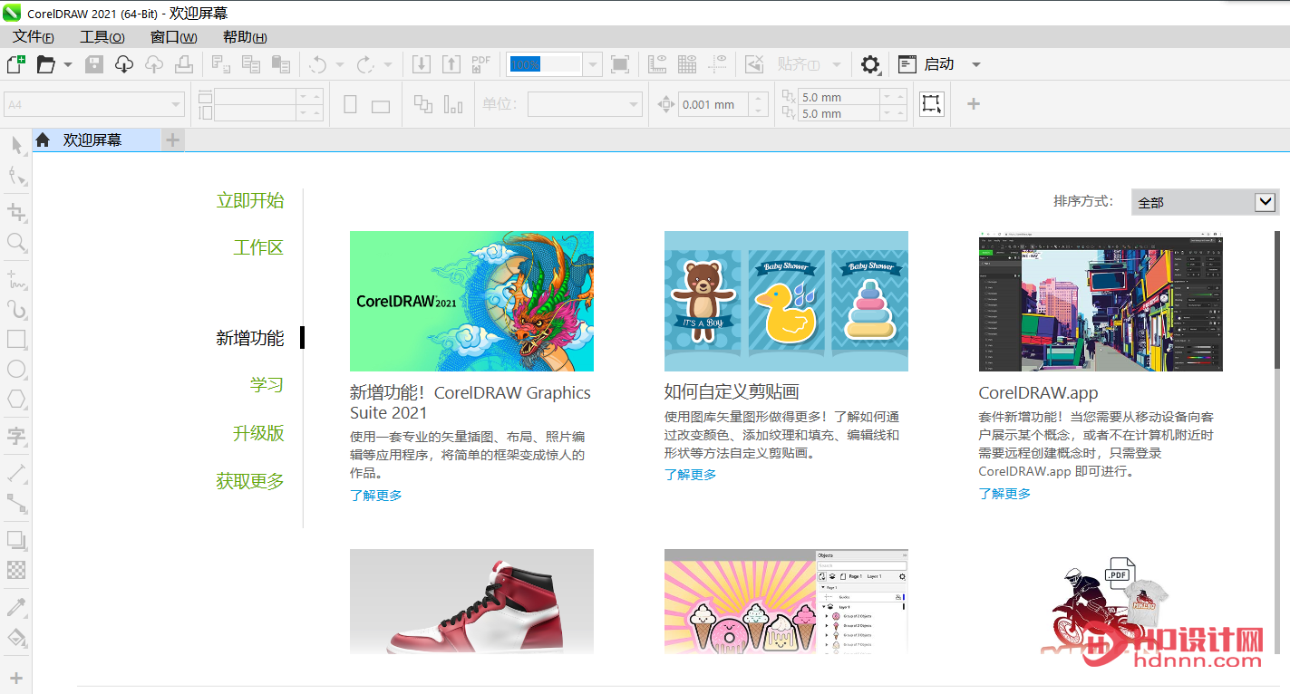Click 了解更多 under CorelDRAW Graphics Suite 2021
This screenshot has height=694, width=1290.
coord(376,496)
